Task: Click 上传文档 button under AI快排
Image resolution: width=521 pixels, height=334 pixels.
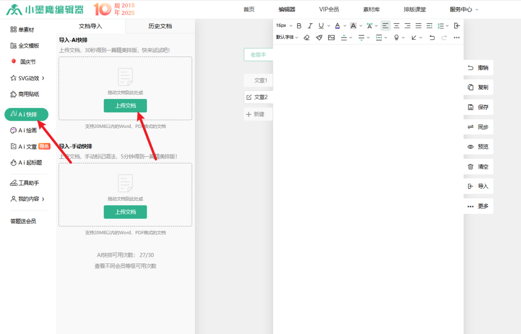Action: pos(125,106)
